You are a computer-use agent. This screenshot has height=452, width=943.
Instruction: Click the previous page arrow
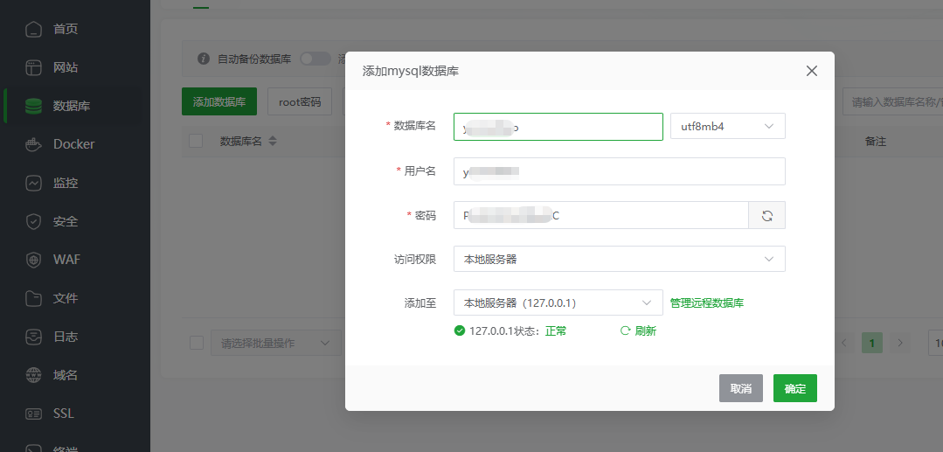(843, 343)
